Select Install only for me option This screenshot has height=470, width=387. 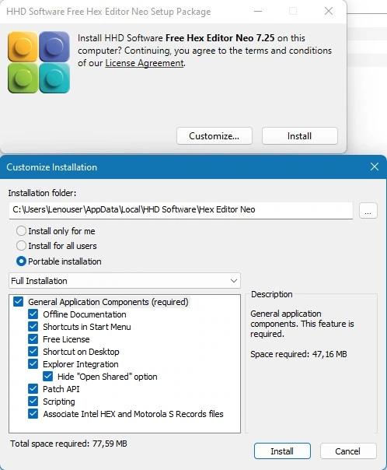click(x=21, y=231)
